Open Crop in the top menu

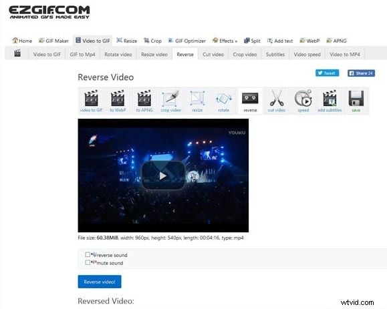[x=153, y=41]
